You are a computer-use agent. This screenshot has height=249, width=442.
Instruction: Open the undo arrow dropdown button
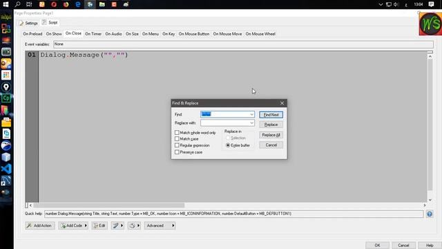134,225
